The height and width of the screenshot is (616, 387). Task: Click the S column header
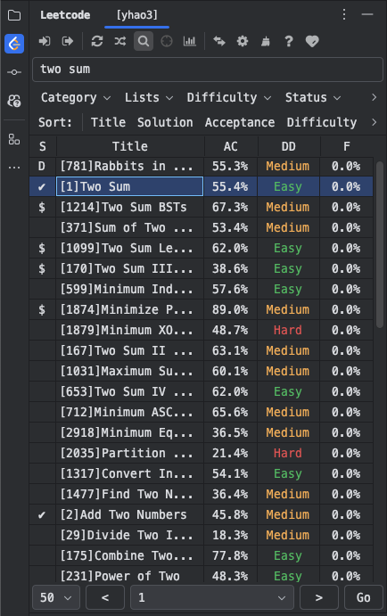point(43,146)
